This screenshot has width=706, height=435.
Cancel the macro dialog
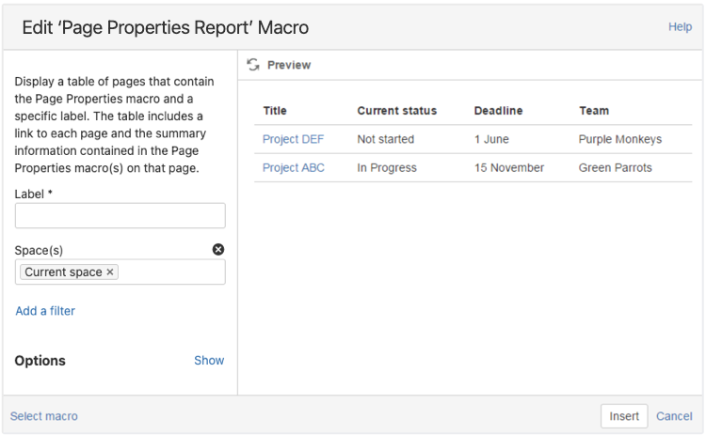pyautogui.click(x=674, y=416)
